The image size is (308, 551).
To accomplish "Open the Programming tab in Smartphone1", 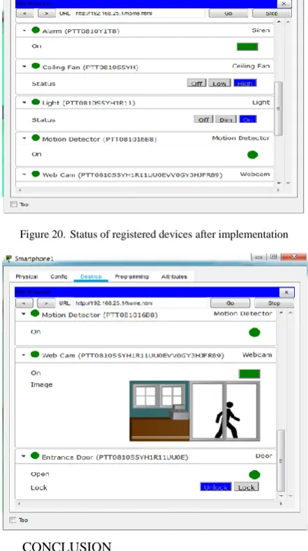I will pyautogui.click(x=131, y=277).
